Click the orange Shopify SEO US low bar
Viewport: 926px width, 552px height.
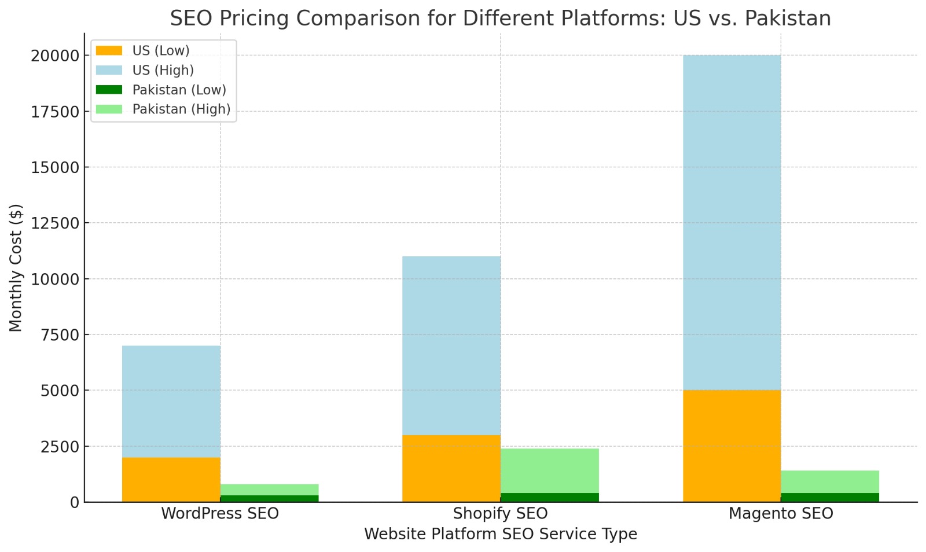[451, 468]
